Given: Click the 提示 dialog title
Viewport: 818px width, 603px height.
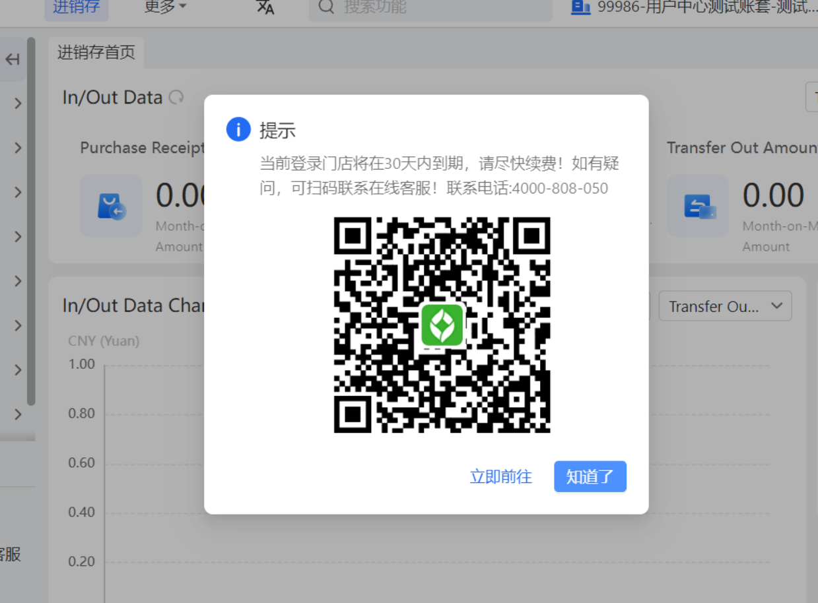Looking at the screenshot, I should [277, 130].
